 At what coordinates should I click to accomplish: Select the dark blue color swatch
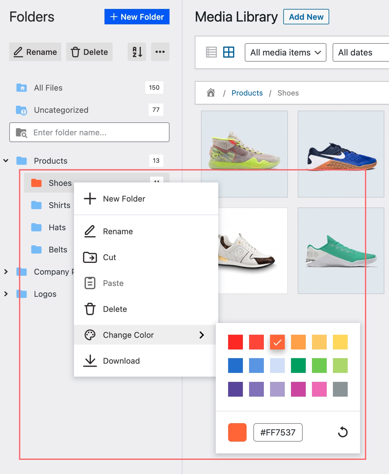[x=235, y=366]
